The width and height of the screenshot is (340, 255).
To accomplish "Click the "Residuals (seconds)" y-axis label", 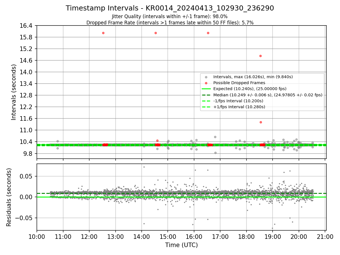I will pos(9,197).
